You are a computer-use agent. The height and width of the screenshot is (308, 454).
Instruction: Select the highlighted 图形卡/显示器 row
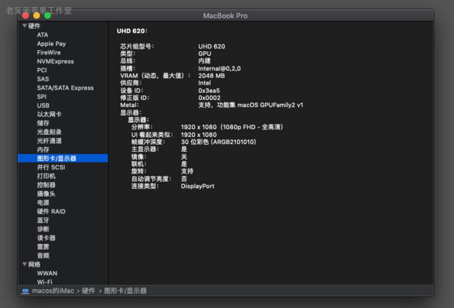pos(63,159)
